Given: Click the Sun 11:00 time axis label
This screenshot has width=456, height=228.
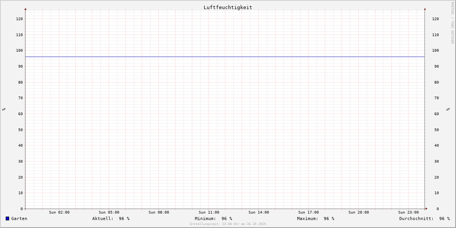Looking at the screenshot, I should click(x=209, y=212).
